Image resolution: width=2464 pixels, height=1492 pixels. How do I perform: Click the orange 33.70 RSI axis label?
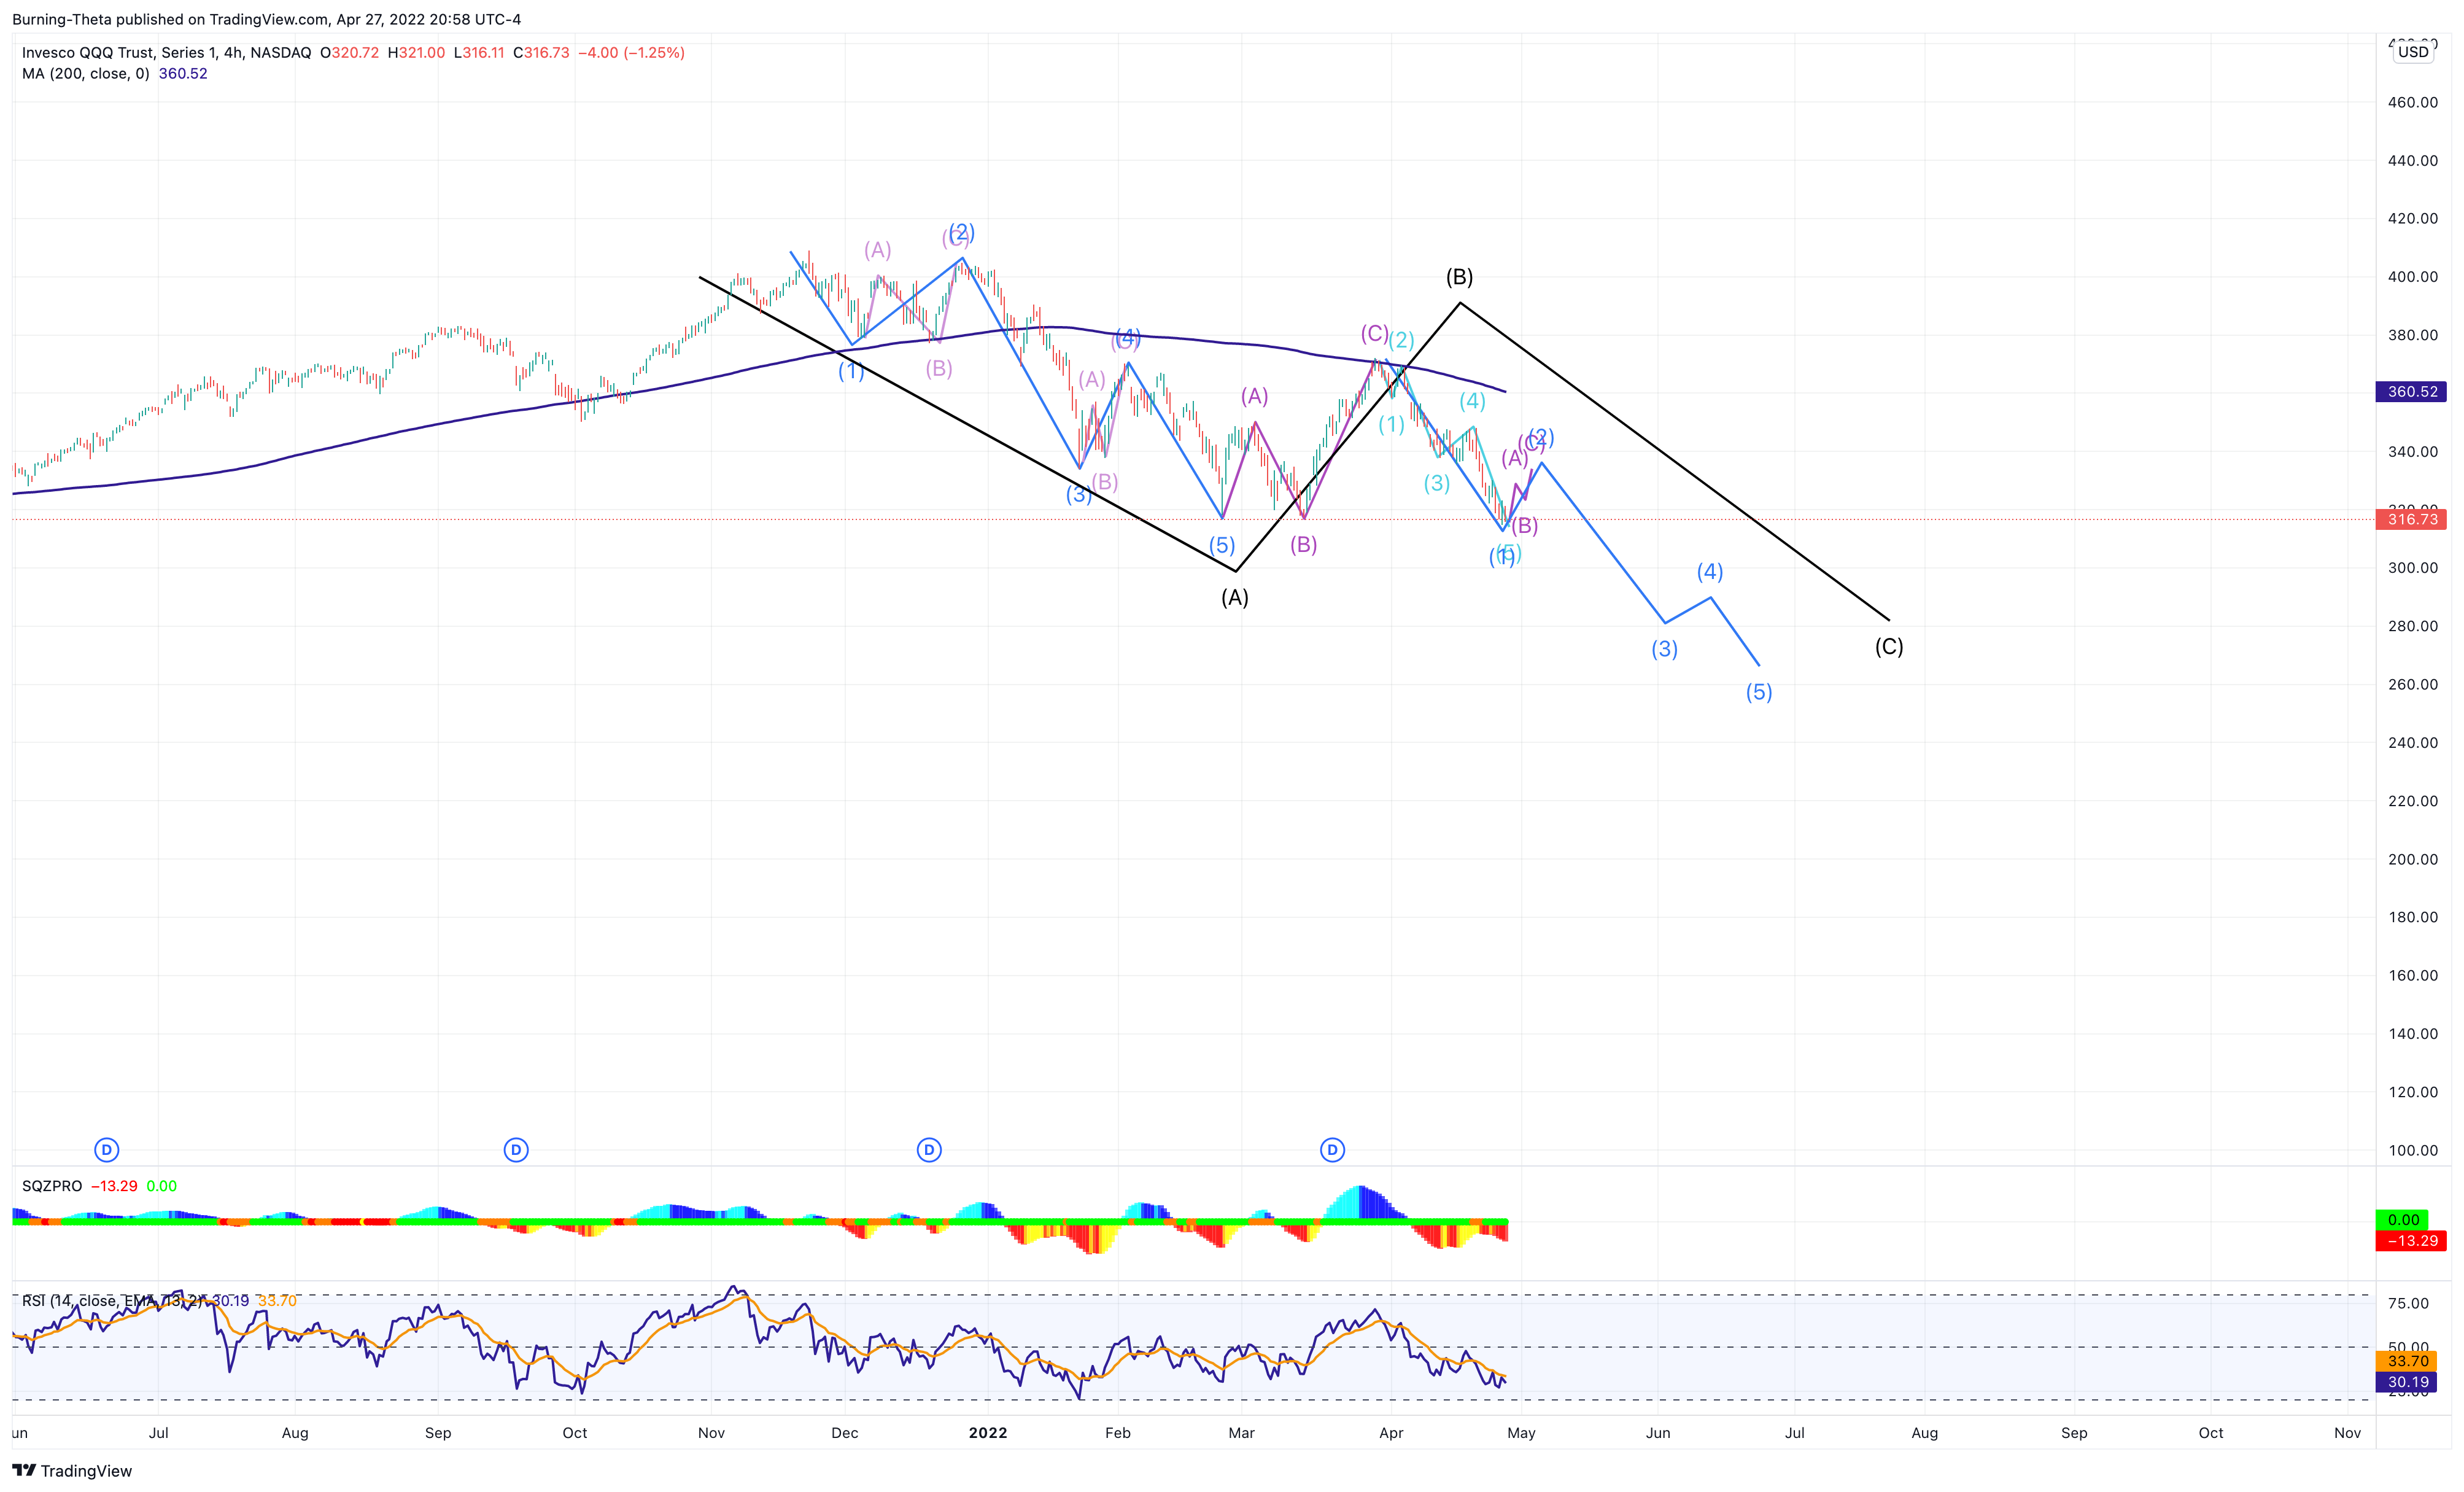[x=2407, y=1361]
